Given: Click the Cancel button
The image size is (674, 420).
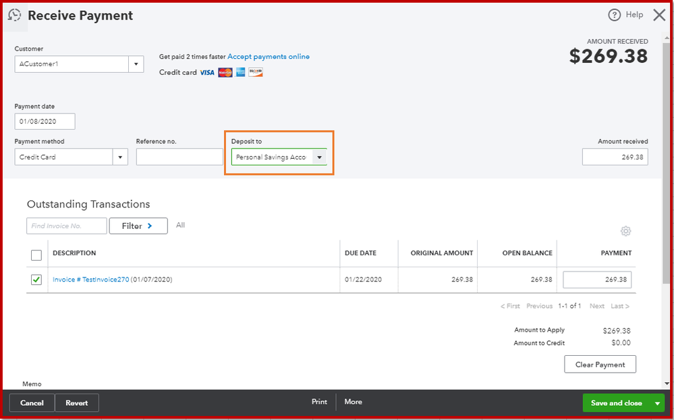Looking at the screenshot, I should click(32, 403).
